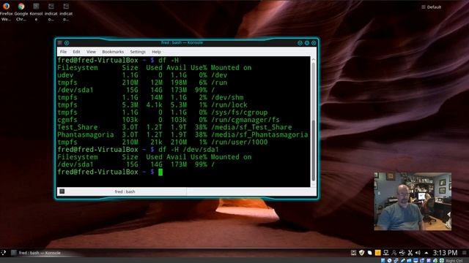
Task: Click the 'Test_Share' filesystem name
Action: 78,127
